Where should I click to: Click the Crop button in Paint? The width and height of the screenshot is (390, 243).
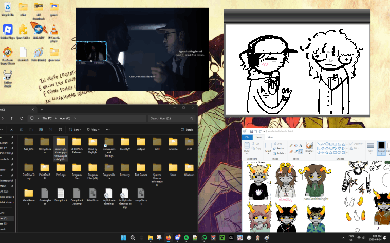pos(277,144)
